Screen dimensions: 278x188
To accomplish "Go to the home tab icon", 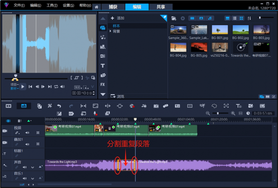I will (96, 7).
